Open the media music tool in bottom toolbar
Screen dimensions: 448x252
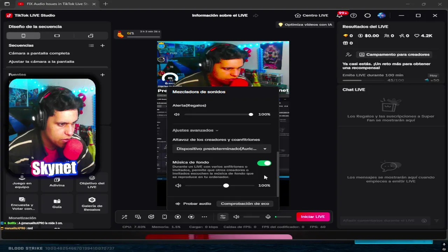click(138, 217)
